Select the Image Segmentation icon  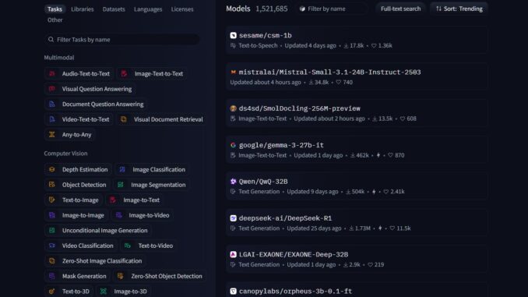121,185
